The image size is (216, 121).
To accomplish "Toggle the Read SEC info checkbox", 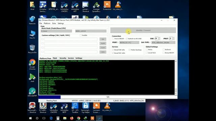I will [x=113, y=53].
